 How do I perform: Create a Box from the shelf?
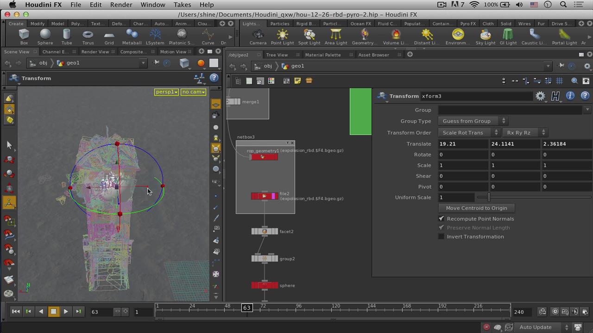(x=24, y=37)
